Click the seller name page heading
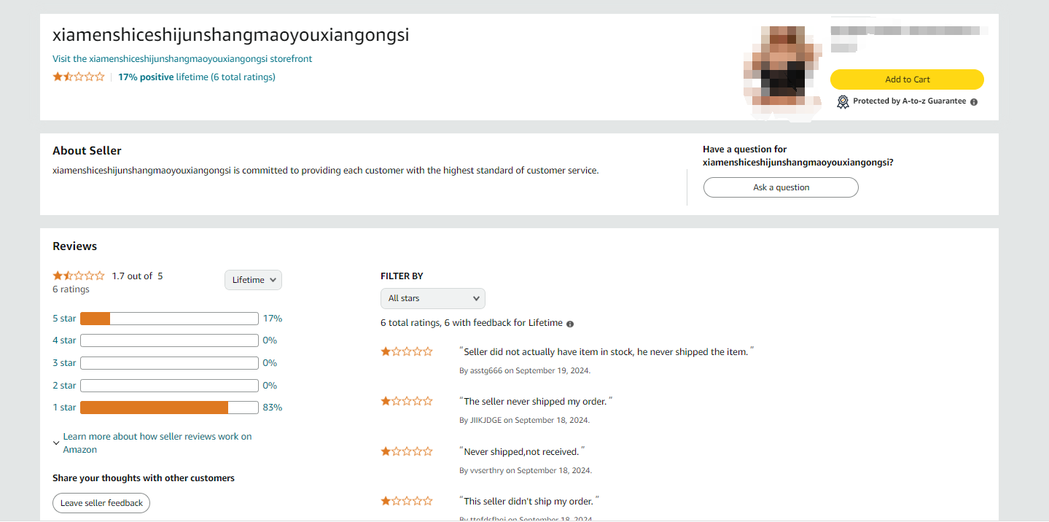Image resolution: width=1049 pixels, height=522 pixels. (x=231, y=35)
